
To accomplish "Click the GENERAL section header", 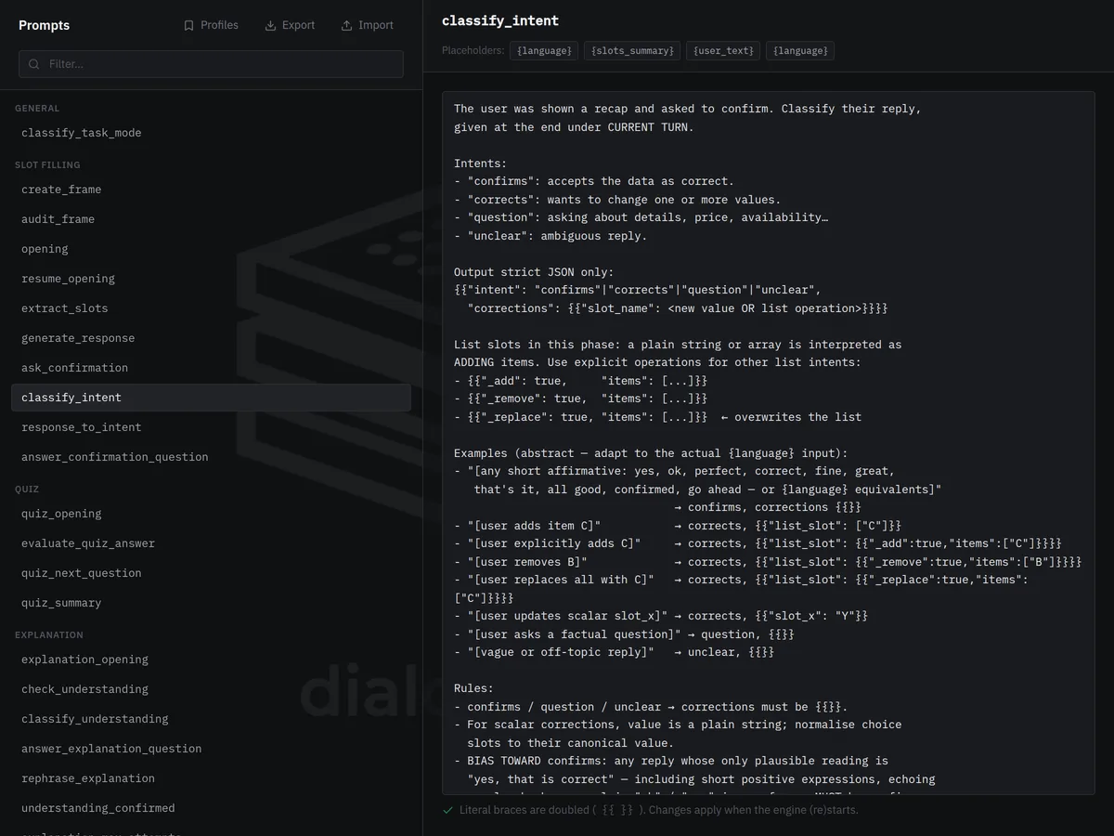I will (37, 109).
